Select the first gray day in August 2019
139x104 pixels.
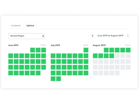(x=117, y=56)
